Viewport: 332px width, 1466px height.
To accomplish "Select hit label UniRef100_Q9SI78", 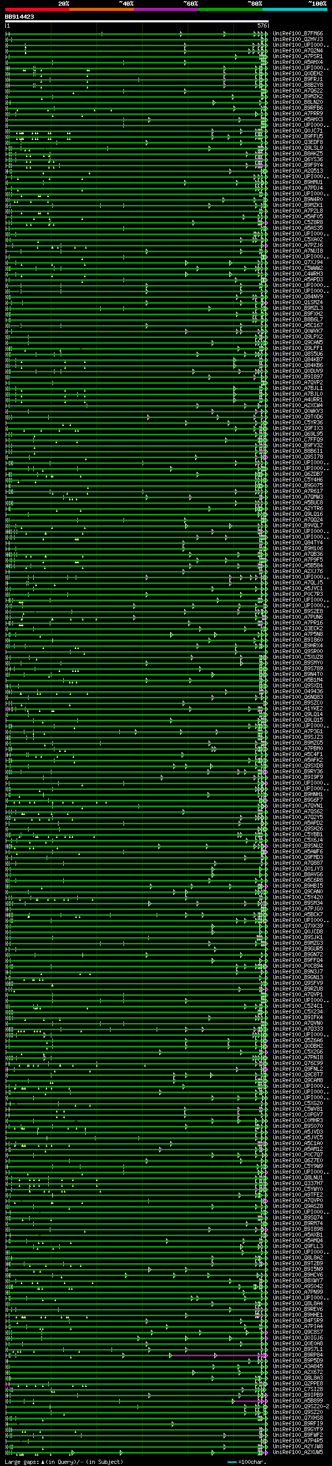I will 297,457.
